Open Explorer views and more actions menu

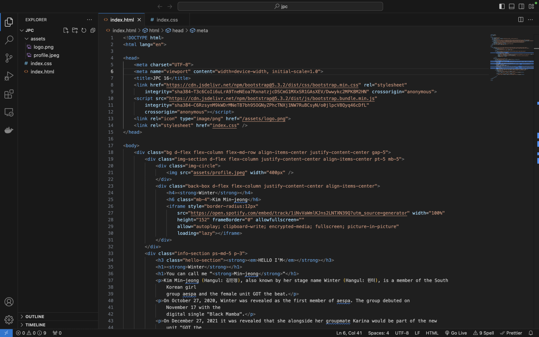click(90, 20)
